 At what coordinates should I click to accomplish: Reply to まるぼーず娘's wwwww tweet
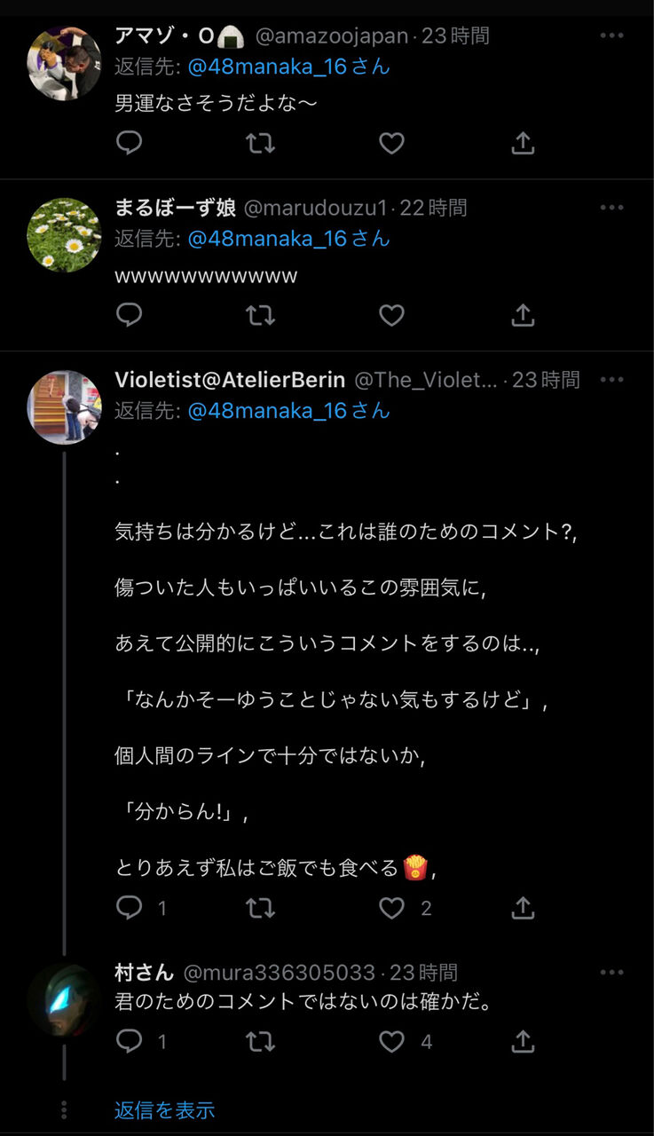(130, 315)
